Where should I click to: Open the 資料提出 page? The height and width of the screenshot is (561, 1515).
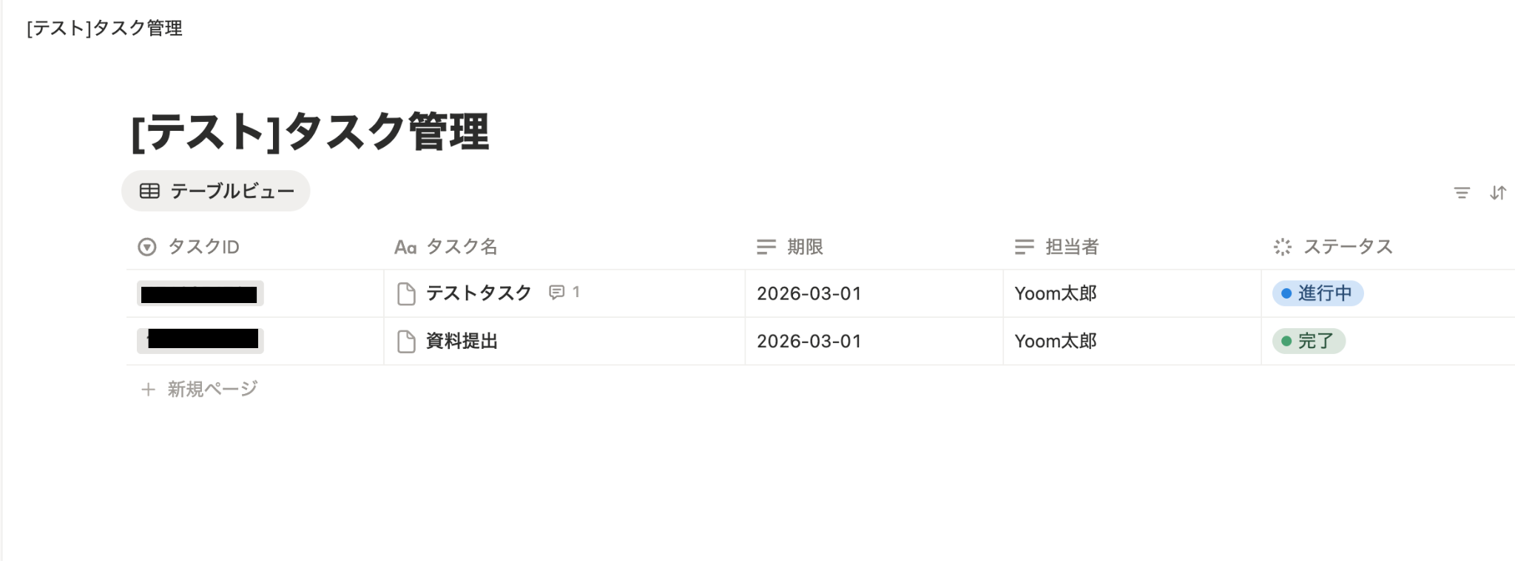point(462,341)
